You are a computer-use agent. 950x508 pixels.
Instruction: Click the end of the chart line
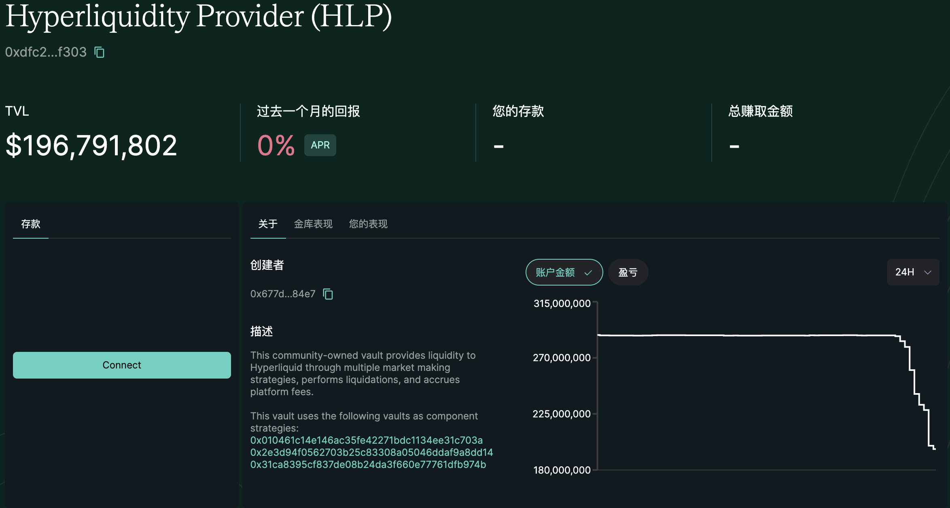click(934, 448)
